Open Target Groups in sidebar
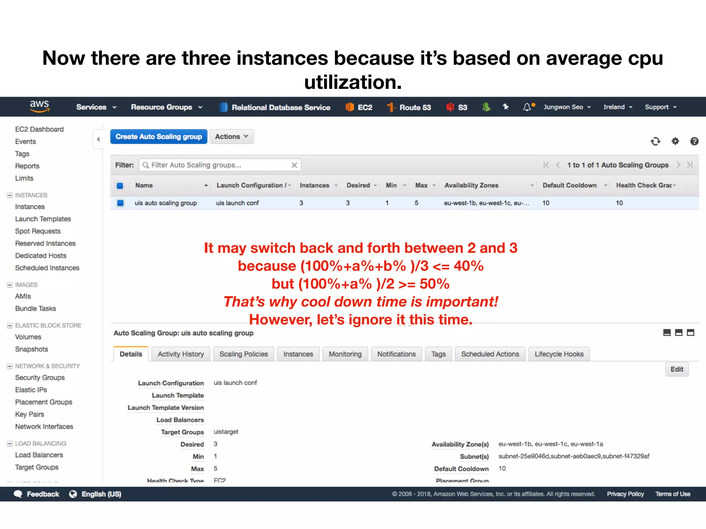Screen dimensions: 706x529 (x=37, y=467)
